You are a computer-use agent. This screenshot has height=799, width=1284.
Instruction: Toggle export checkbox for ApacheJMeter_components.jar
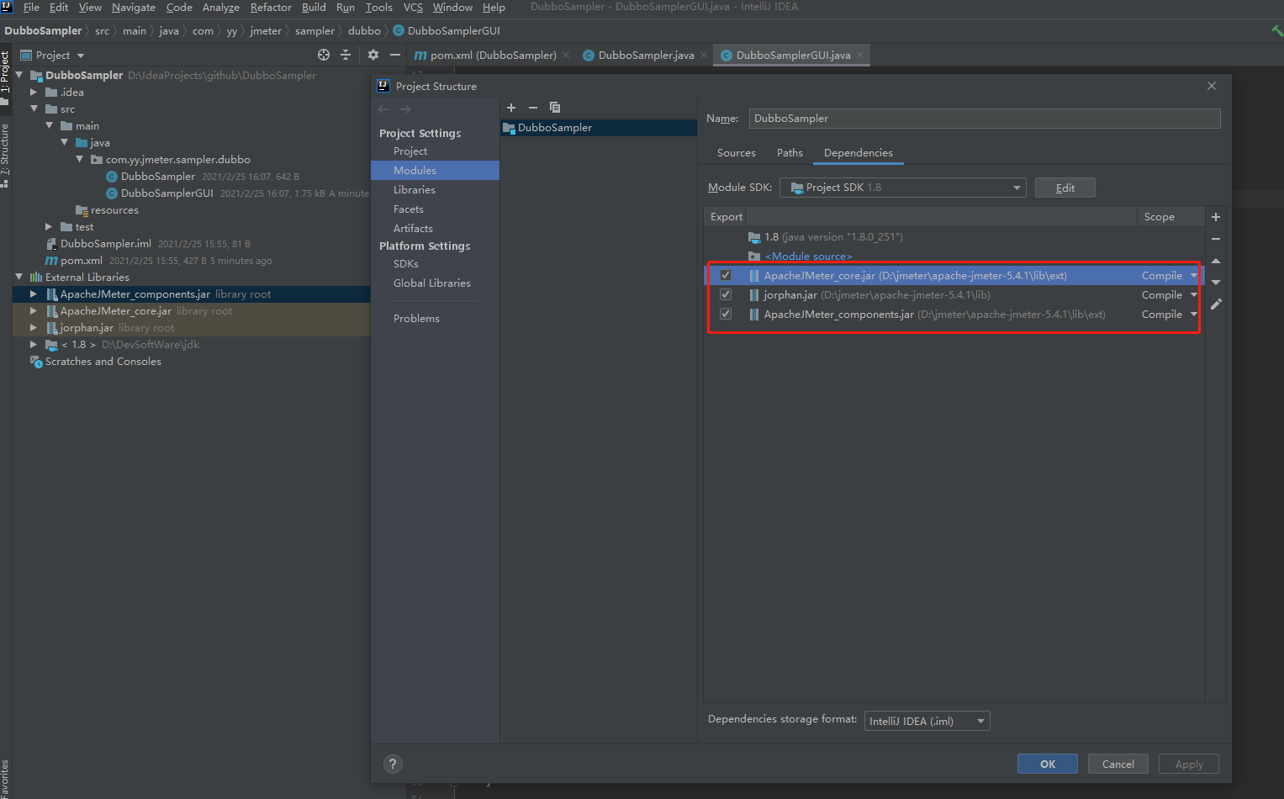pyautogui.click(x=726, y=315)
